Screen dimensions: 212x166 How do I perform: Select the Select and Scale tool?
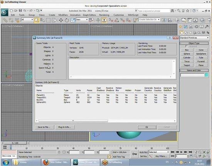pos(73,20)
